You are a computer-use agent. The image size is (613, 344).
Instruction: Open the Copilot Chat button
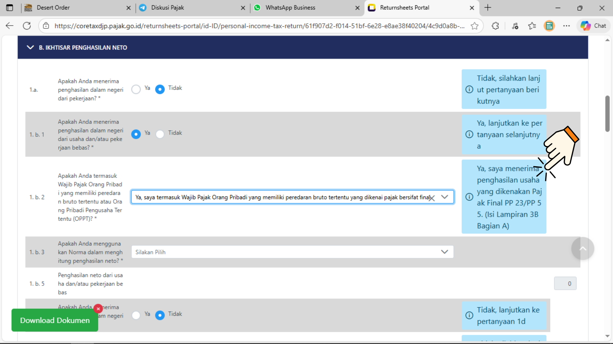coord(593,26)
